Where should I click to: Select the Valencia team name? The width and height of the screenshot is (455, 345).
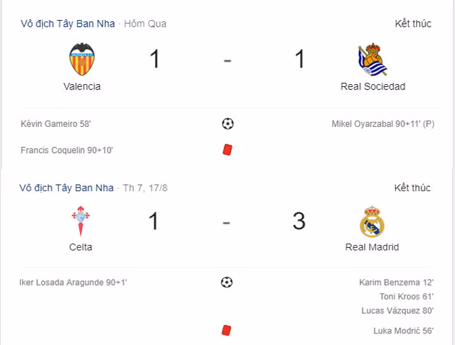[82, 86]
